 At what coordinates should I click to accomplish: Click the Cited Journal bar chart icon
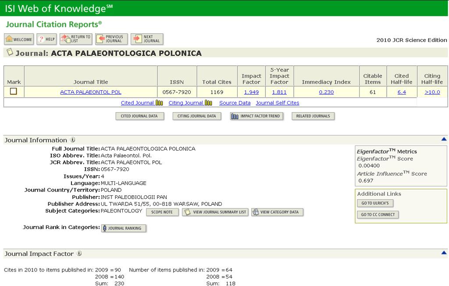coord(159,102)
